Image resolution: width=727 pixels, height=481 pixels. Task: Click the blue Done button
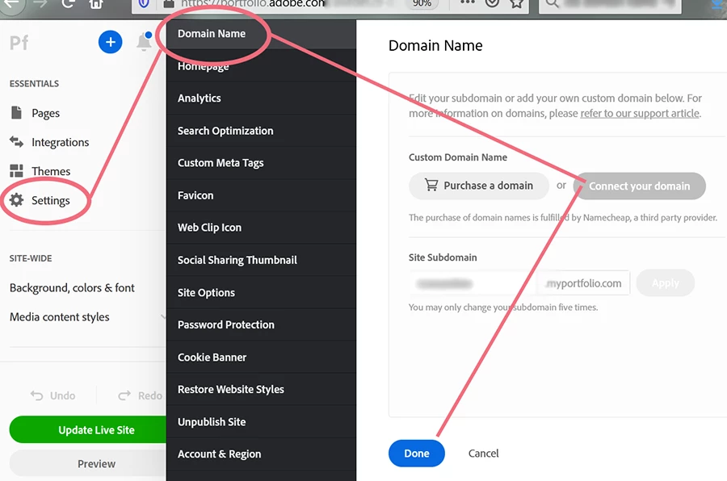tap(416, 454)
